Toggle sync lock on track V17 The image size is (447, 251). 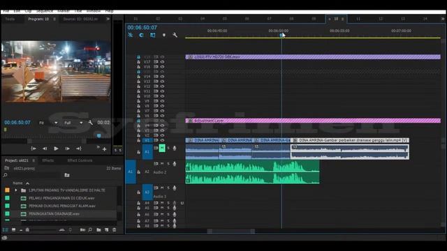coord(156,62)
